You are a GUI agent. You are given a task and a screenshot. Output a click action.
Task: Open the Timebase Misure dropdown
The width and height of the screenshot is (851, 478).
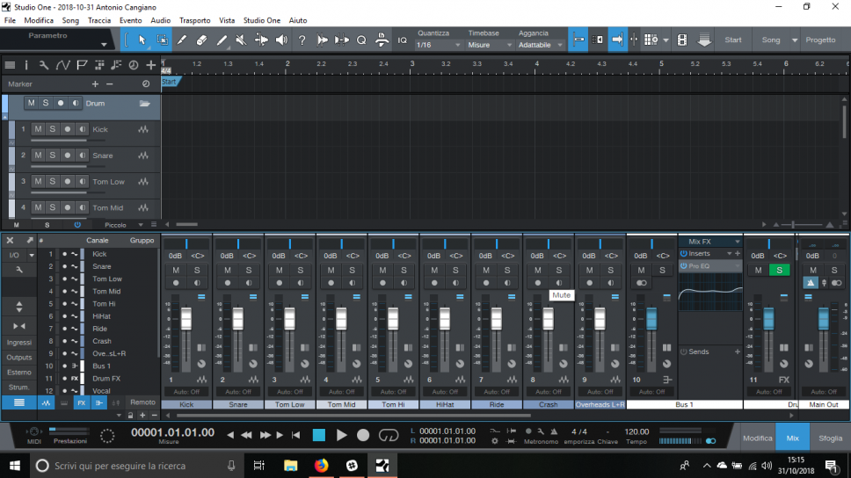coord(490,45)
